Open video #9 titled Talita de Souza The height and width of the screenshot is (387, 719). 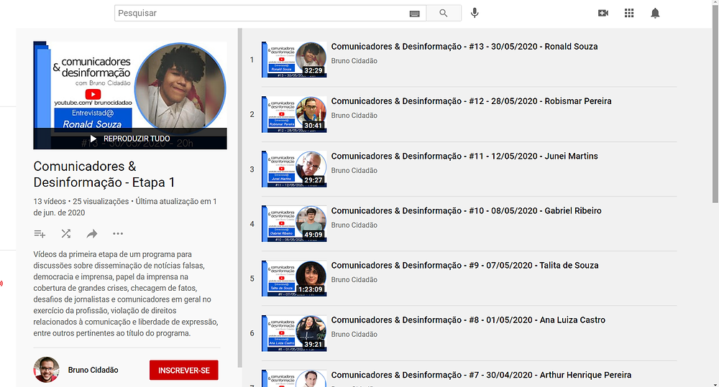point(464,265)
